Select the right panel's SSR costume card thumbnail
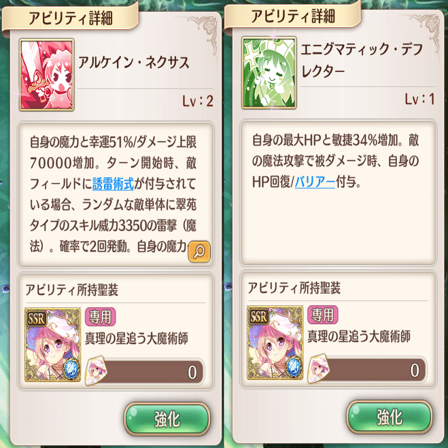Image resolution: width=448 pixels, height=448 pixels. coord(275,343)
